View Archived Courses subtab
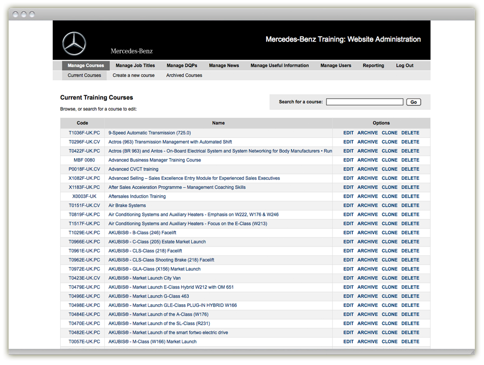 tap(184, 75)
